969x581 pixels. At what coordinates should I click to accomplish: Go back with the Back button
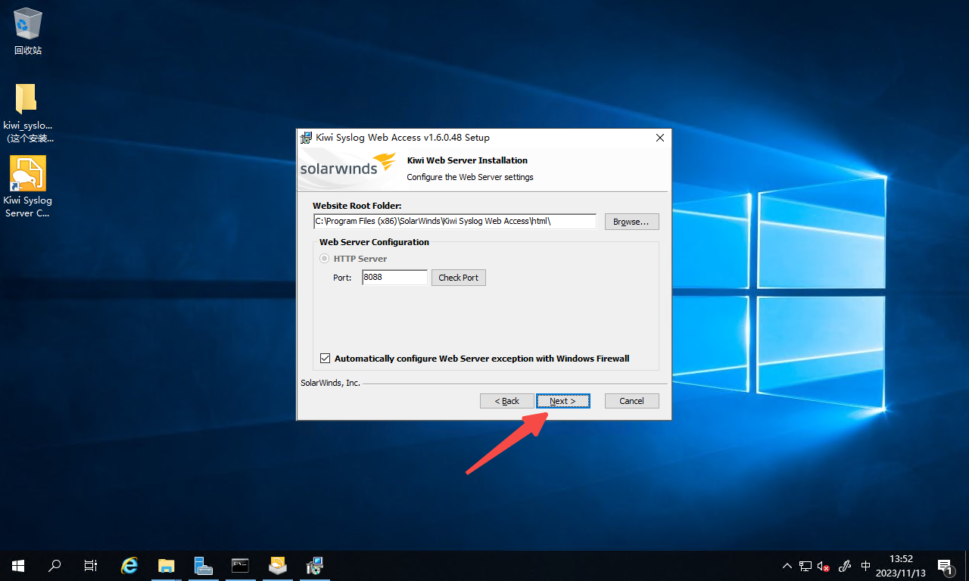point(507,401)
